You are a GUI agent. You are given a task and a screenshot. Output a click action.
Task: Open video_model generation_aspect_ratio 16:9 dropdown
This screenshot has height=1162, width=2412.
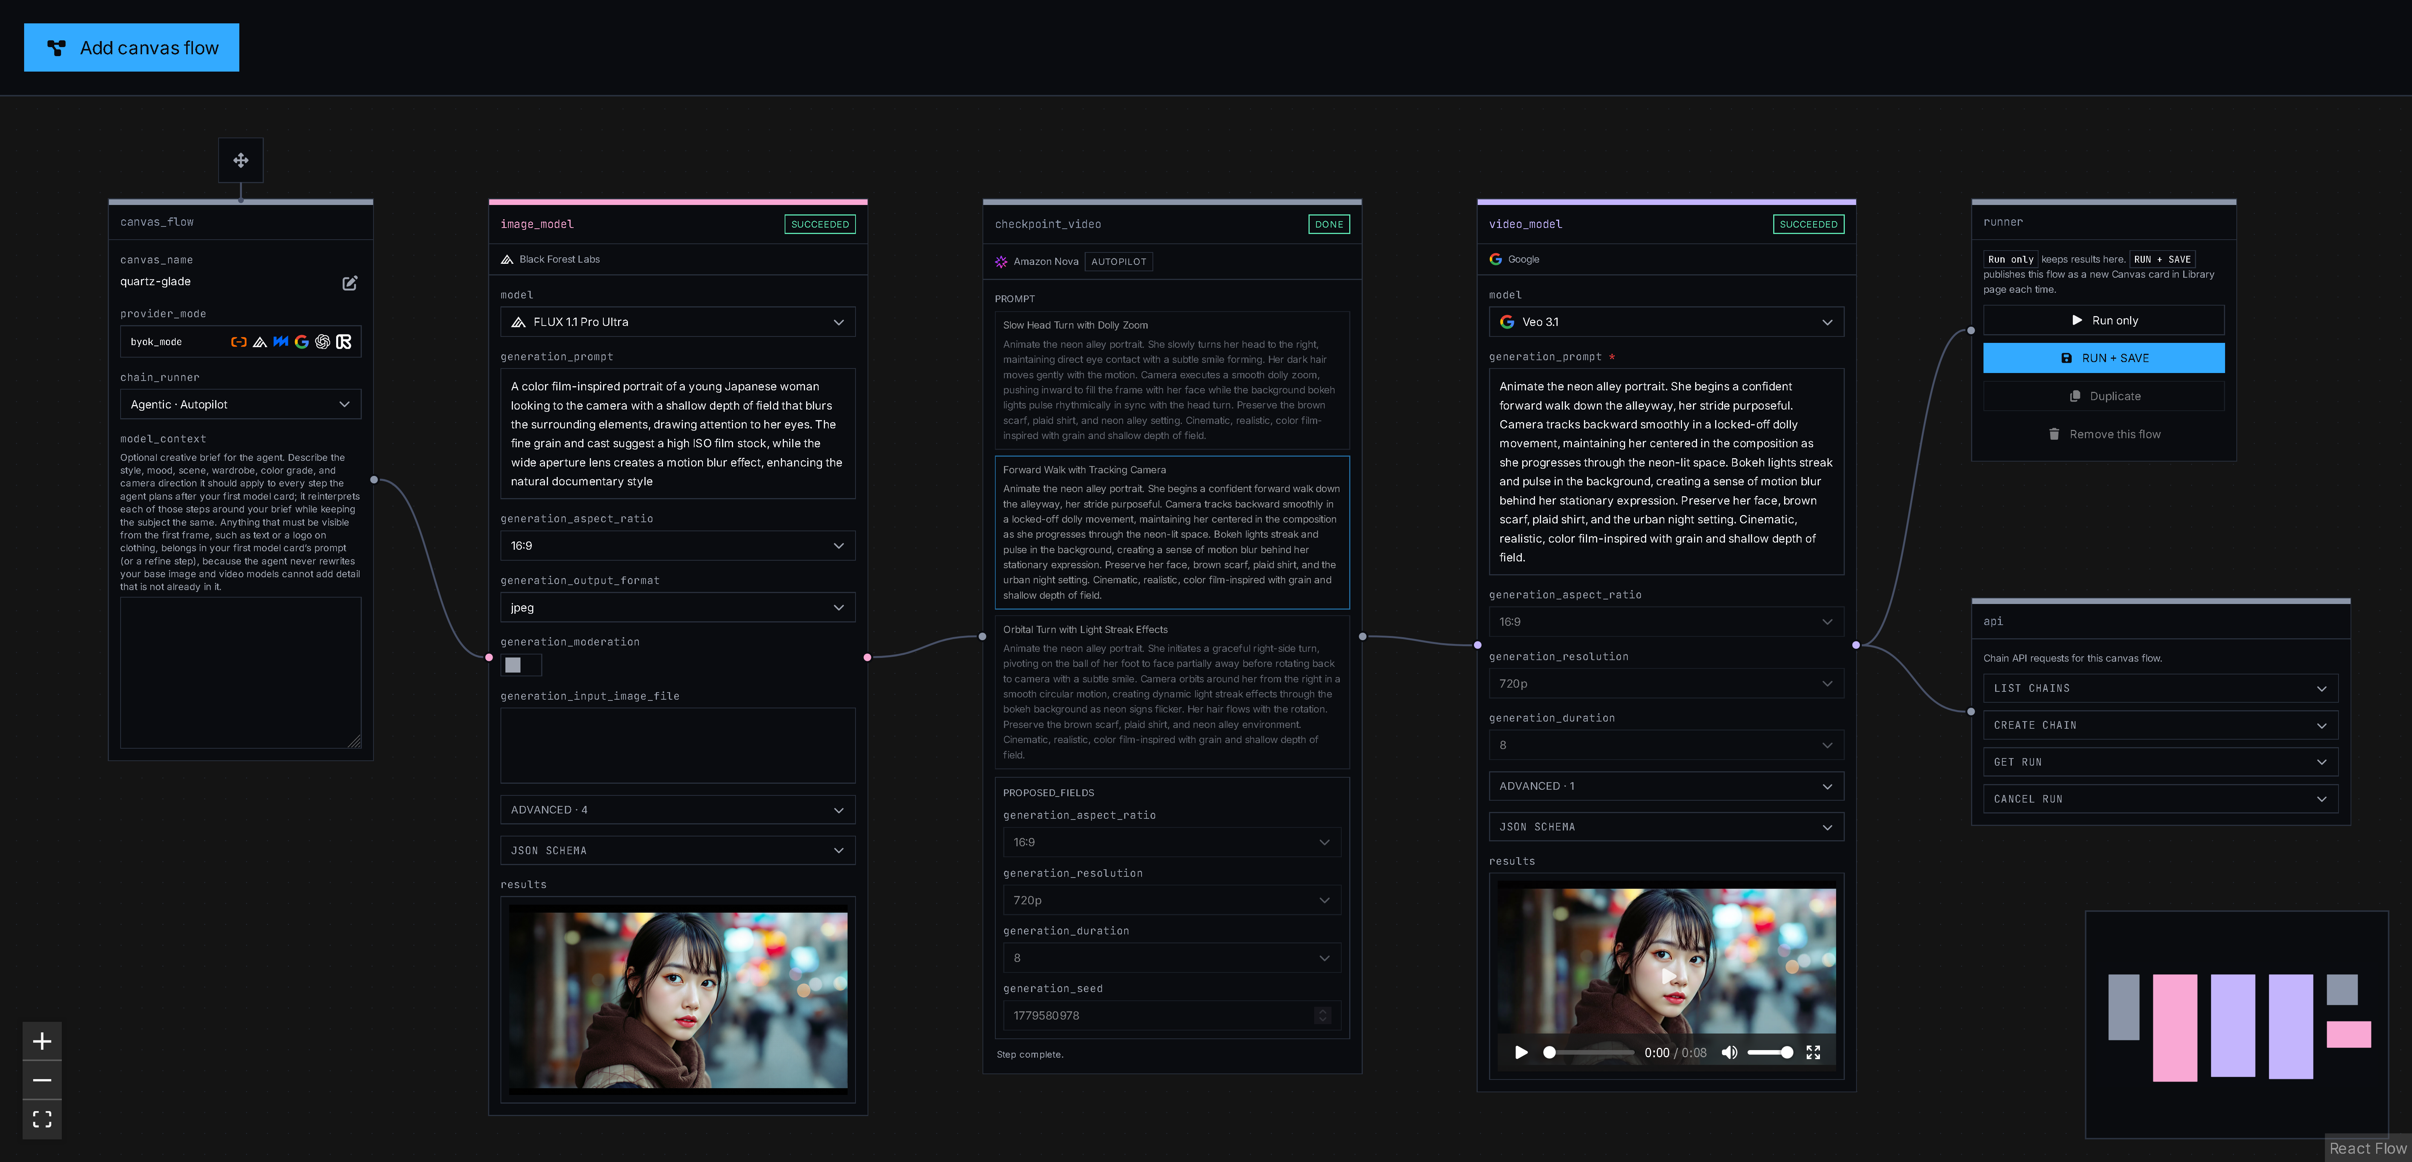point(1667,622)
